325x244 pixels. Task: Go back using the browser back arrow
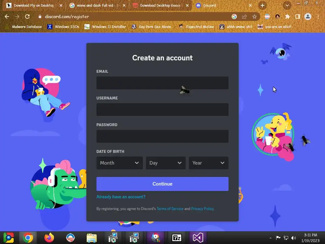click(x=7, y=17)
